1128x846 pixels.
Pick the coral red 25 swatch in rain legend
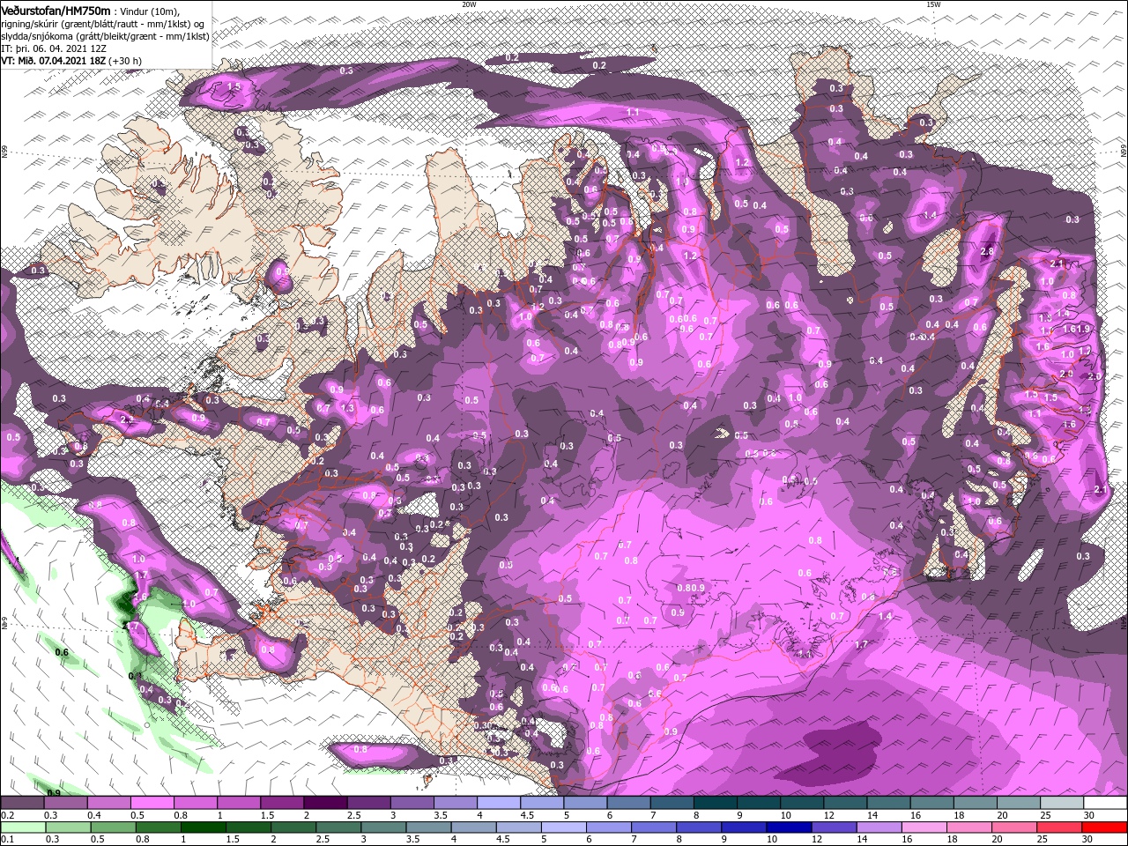coord(1059,827)
